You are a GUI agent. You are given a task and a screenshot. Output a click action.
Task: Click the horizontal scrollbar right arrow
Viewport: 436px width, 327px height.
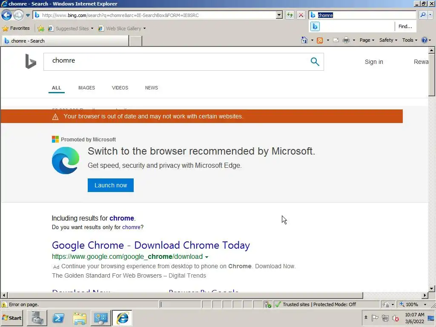pos(425,295)
